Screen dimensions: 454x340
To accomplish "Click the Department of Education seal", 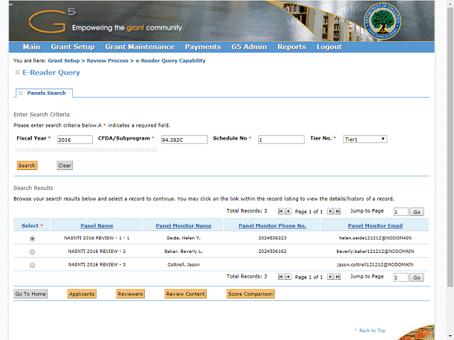I will (382, 21).
